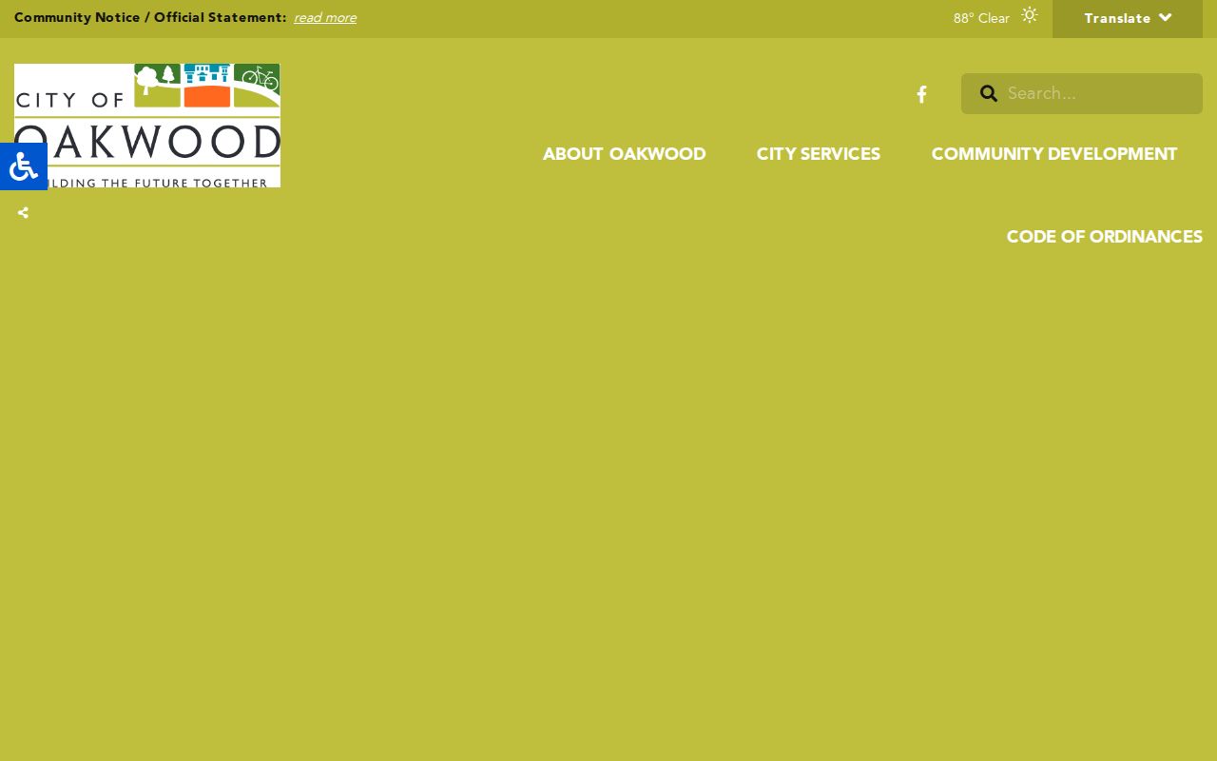Click Community Notice / Official Statement text
The image size is (1217, 761).
pyautogui.click(x=150, y=18)
